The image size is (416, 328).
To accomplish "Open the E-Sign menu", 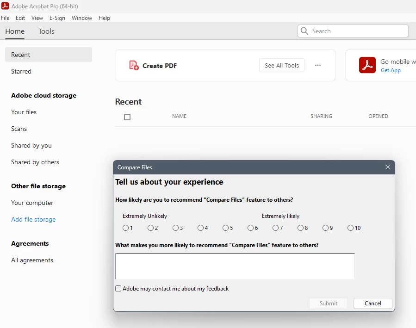I will point(57,18).
